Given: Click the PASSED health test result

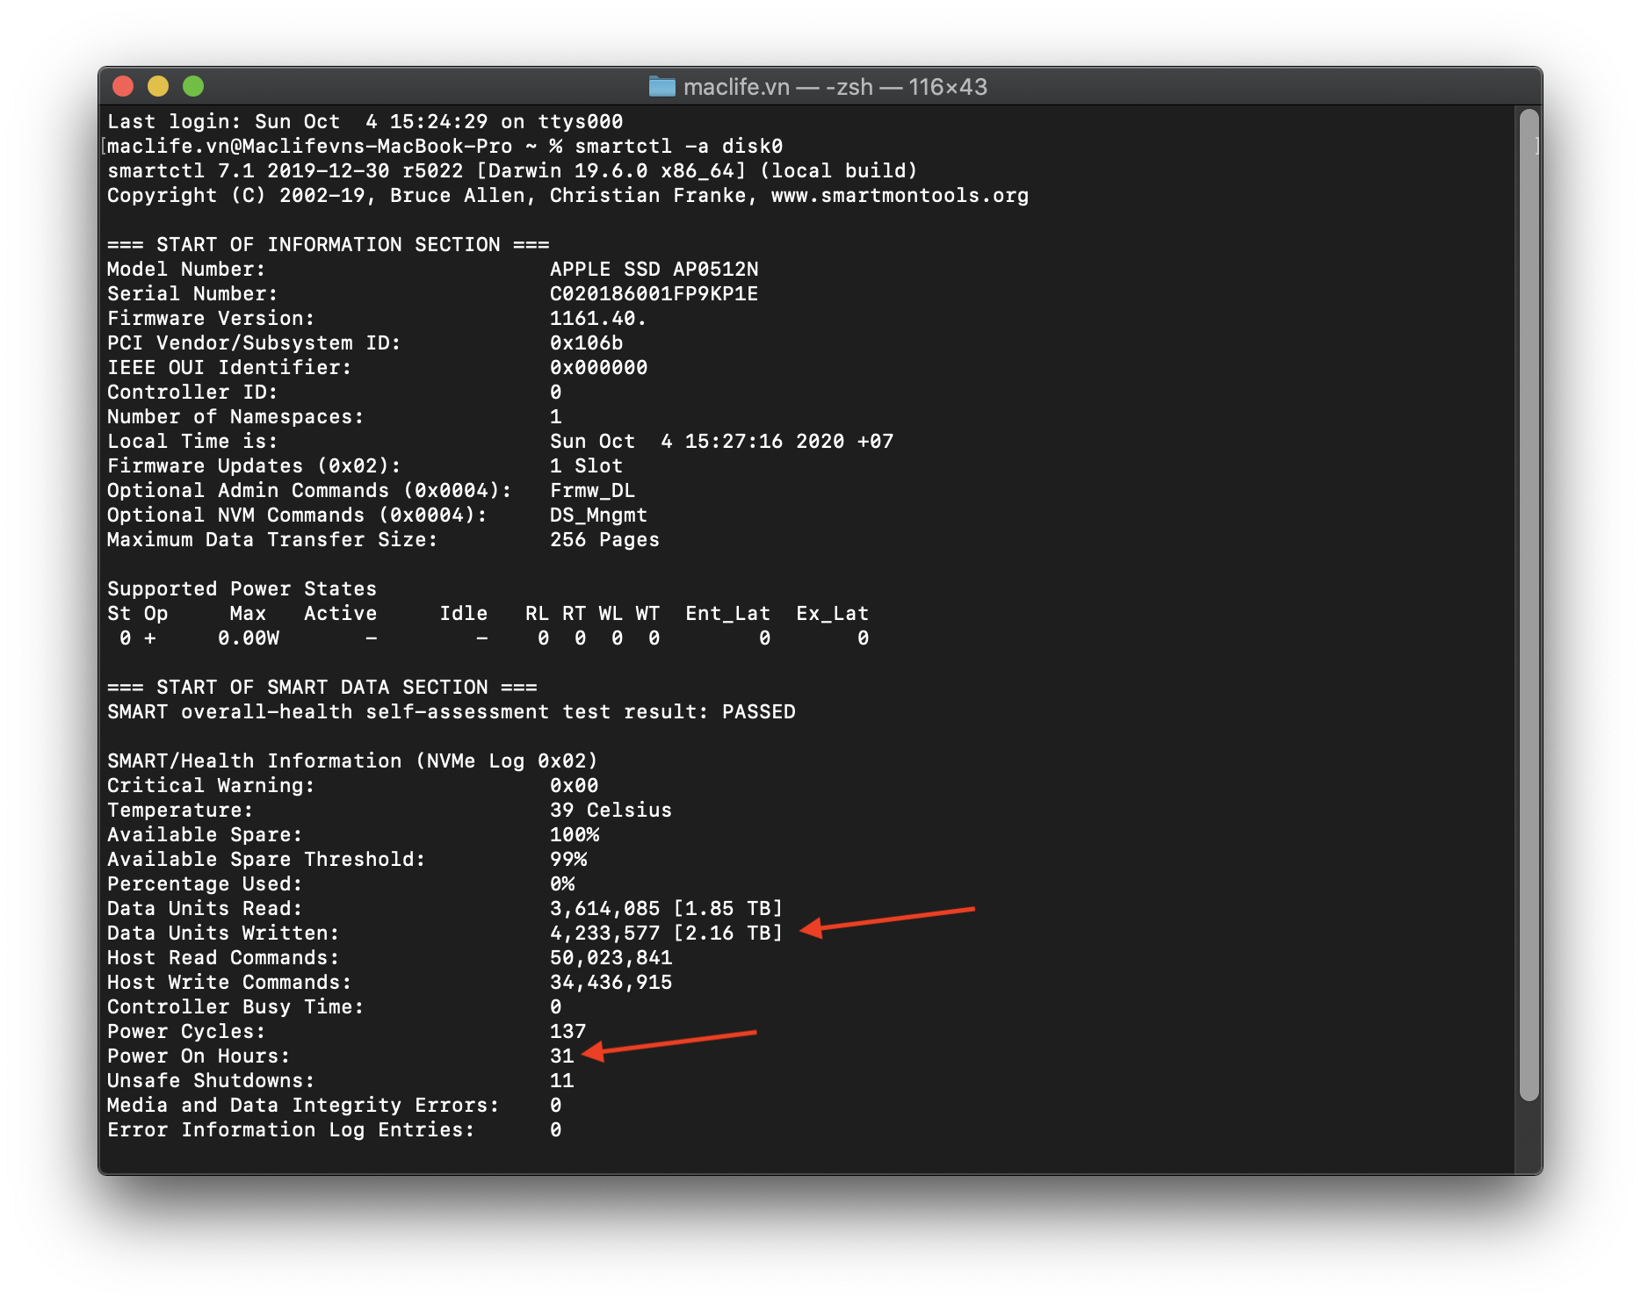Looking at the screenshot, I should 758,712.
